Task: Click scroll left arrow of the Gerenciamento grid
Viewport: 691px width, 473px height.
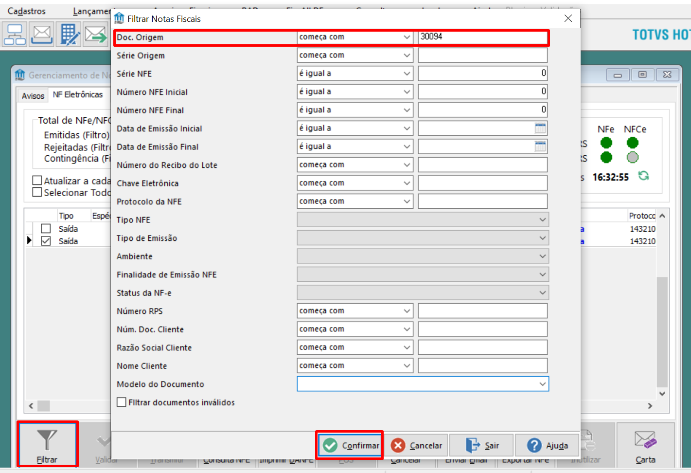Action: 31,405
